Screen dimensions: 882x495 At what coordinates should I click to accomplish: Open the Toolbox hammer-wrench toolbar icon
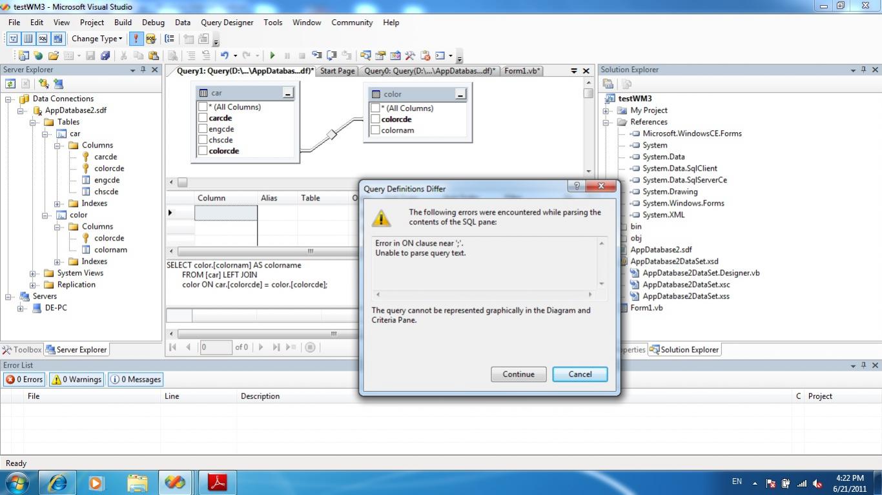click(410, 56)
